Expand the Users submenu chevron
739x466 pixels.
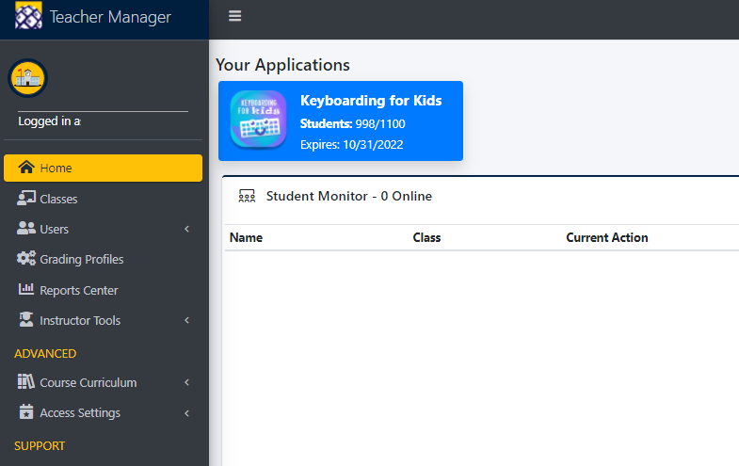point(187,229)
